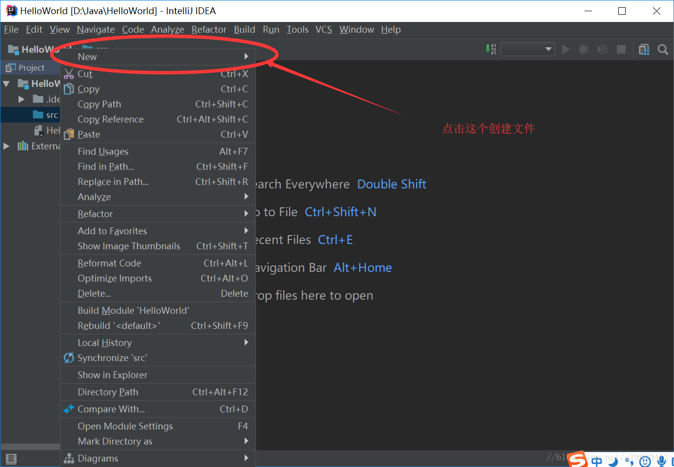Open Module Settings from the menu
This screenshot has width=674, height=467.
click(x=158, y=426)
